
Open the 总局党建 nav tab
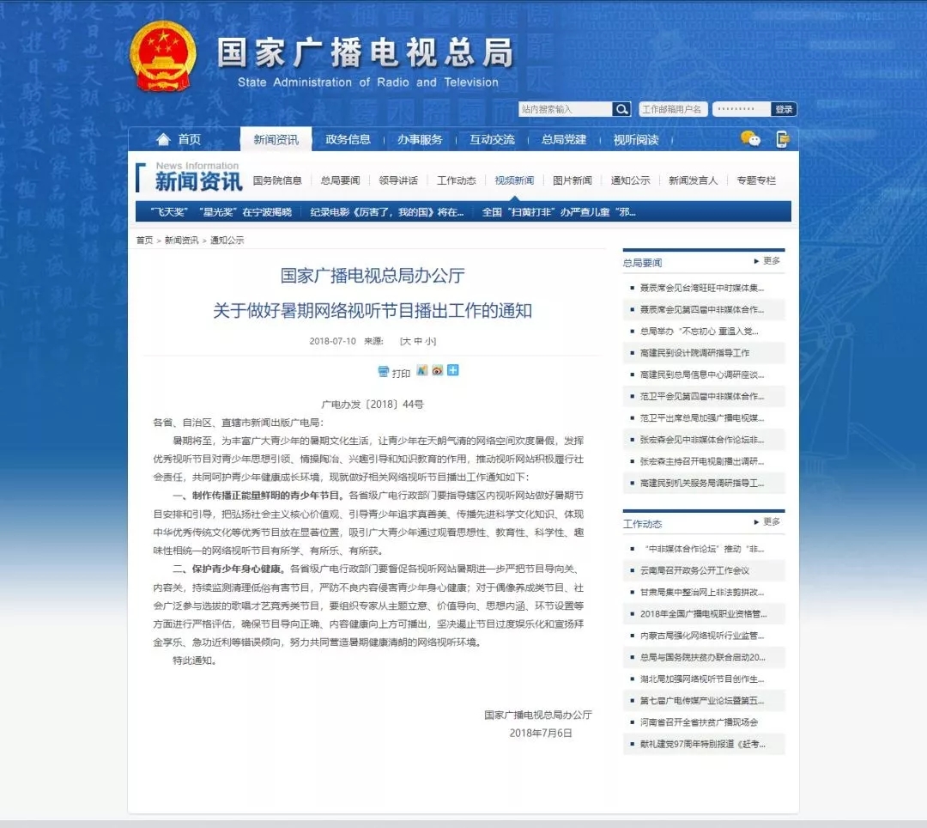(564, 140)
